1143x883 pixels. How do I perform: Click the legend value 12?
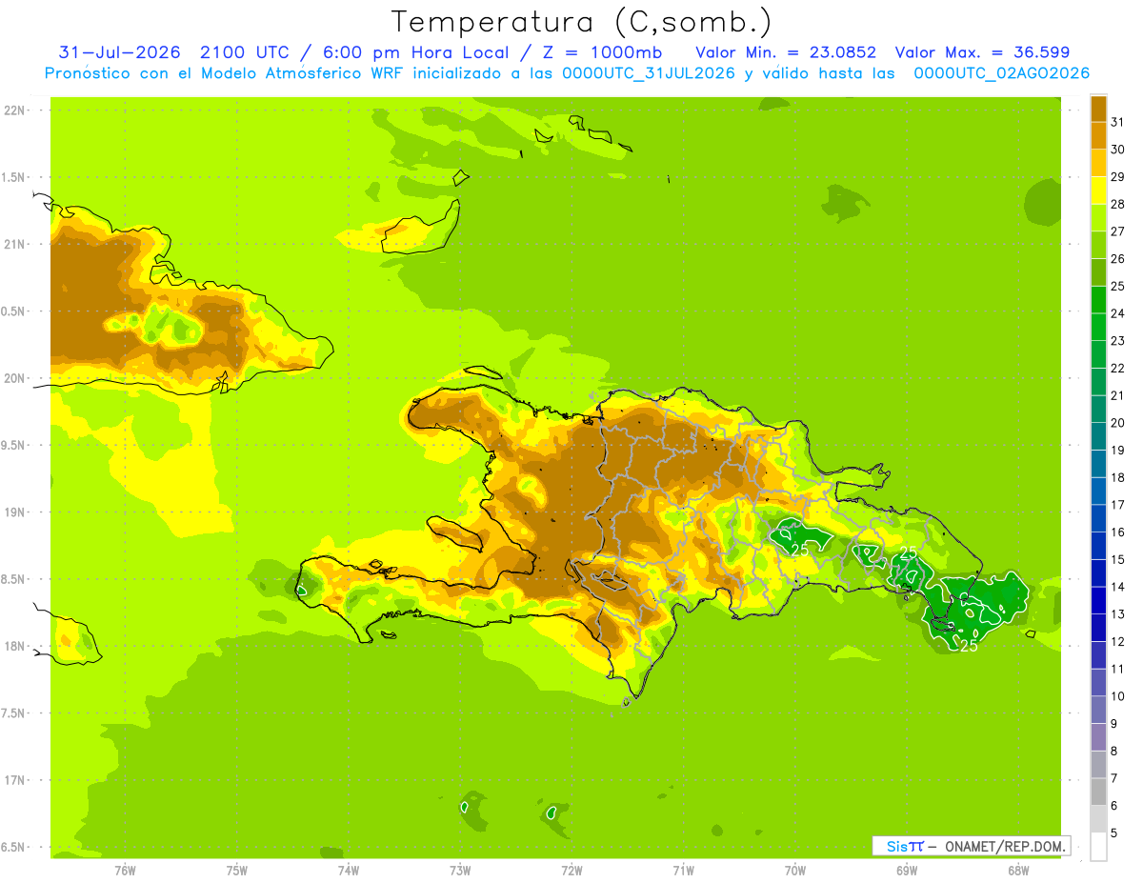coord(1116,641)
